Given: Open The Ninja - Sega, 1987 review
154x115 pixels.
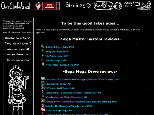Looking at the screenshot, I should pos(57,56).
